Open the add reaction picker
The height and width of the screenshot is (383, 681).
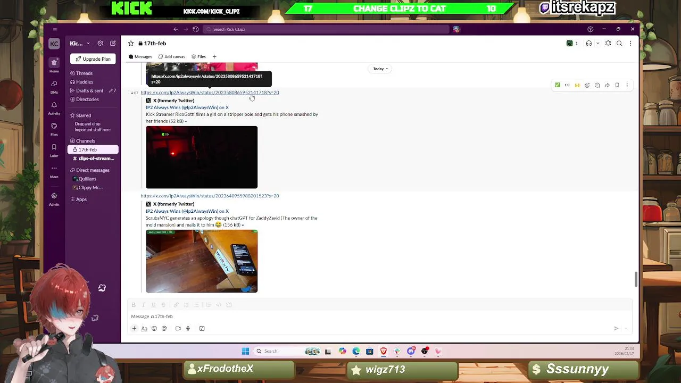(x=587, y=85)
